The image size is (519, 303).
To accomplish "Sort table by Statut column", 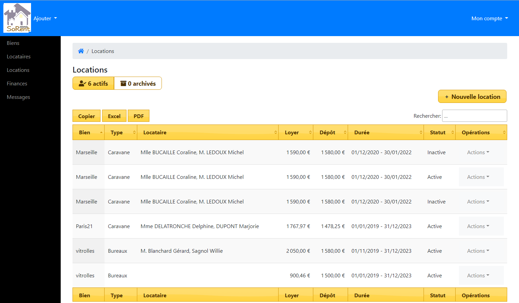I will tap(439, 132).
